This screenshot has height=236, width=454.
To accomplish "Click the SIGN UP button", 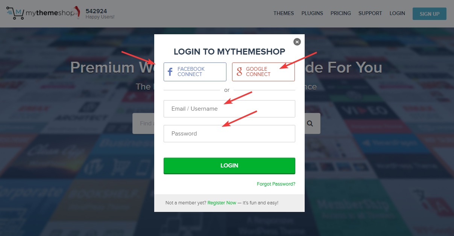I will (x=430, y=14).
